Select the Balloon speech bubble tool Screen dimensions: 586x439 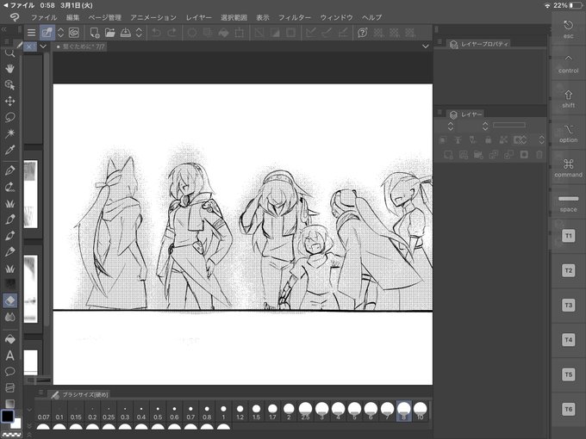(x=9, y=372)
